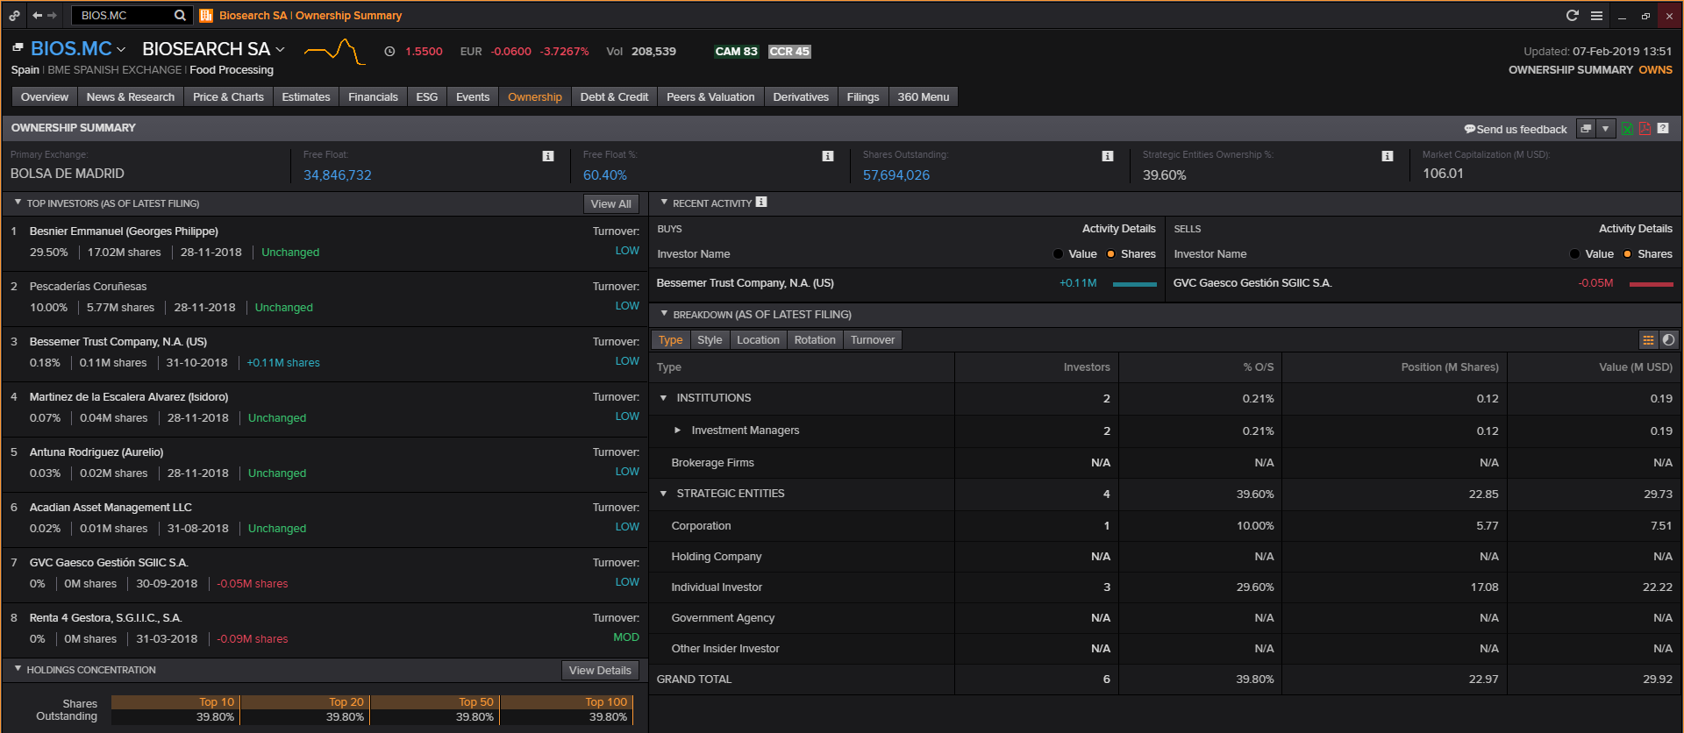
Task: Export to PDF via red icon
Action: 1645,129
